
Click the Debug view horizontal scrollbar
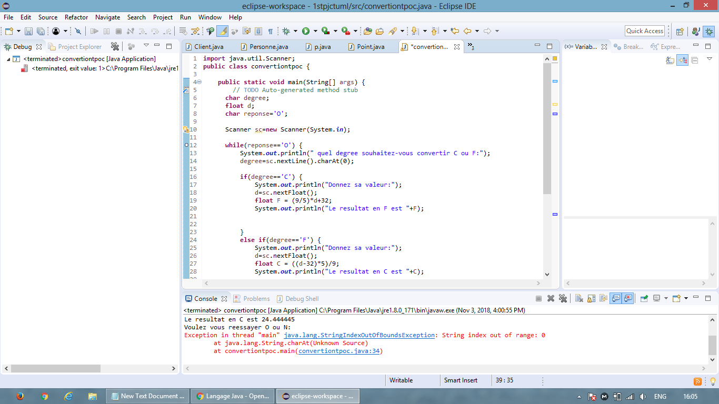(55, 369)
